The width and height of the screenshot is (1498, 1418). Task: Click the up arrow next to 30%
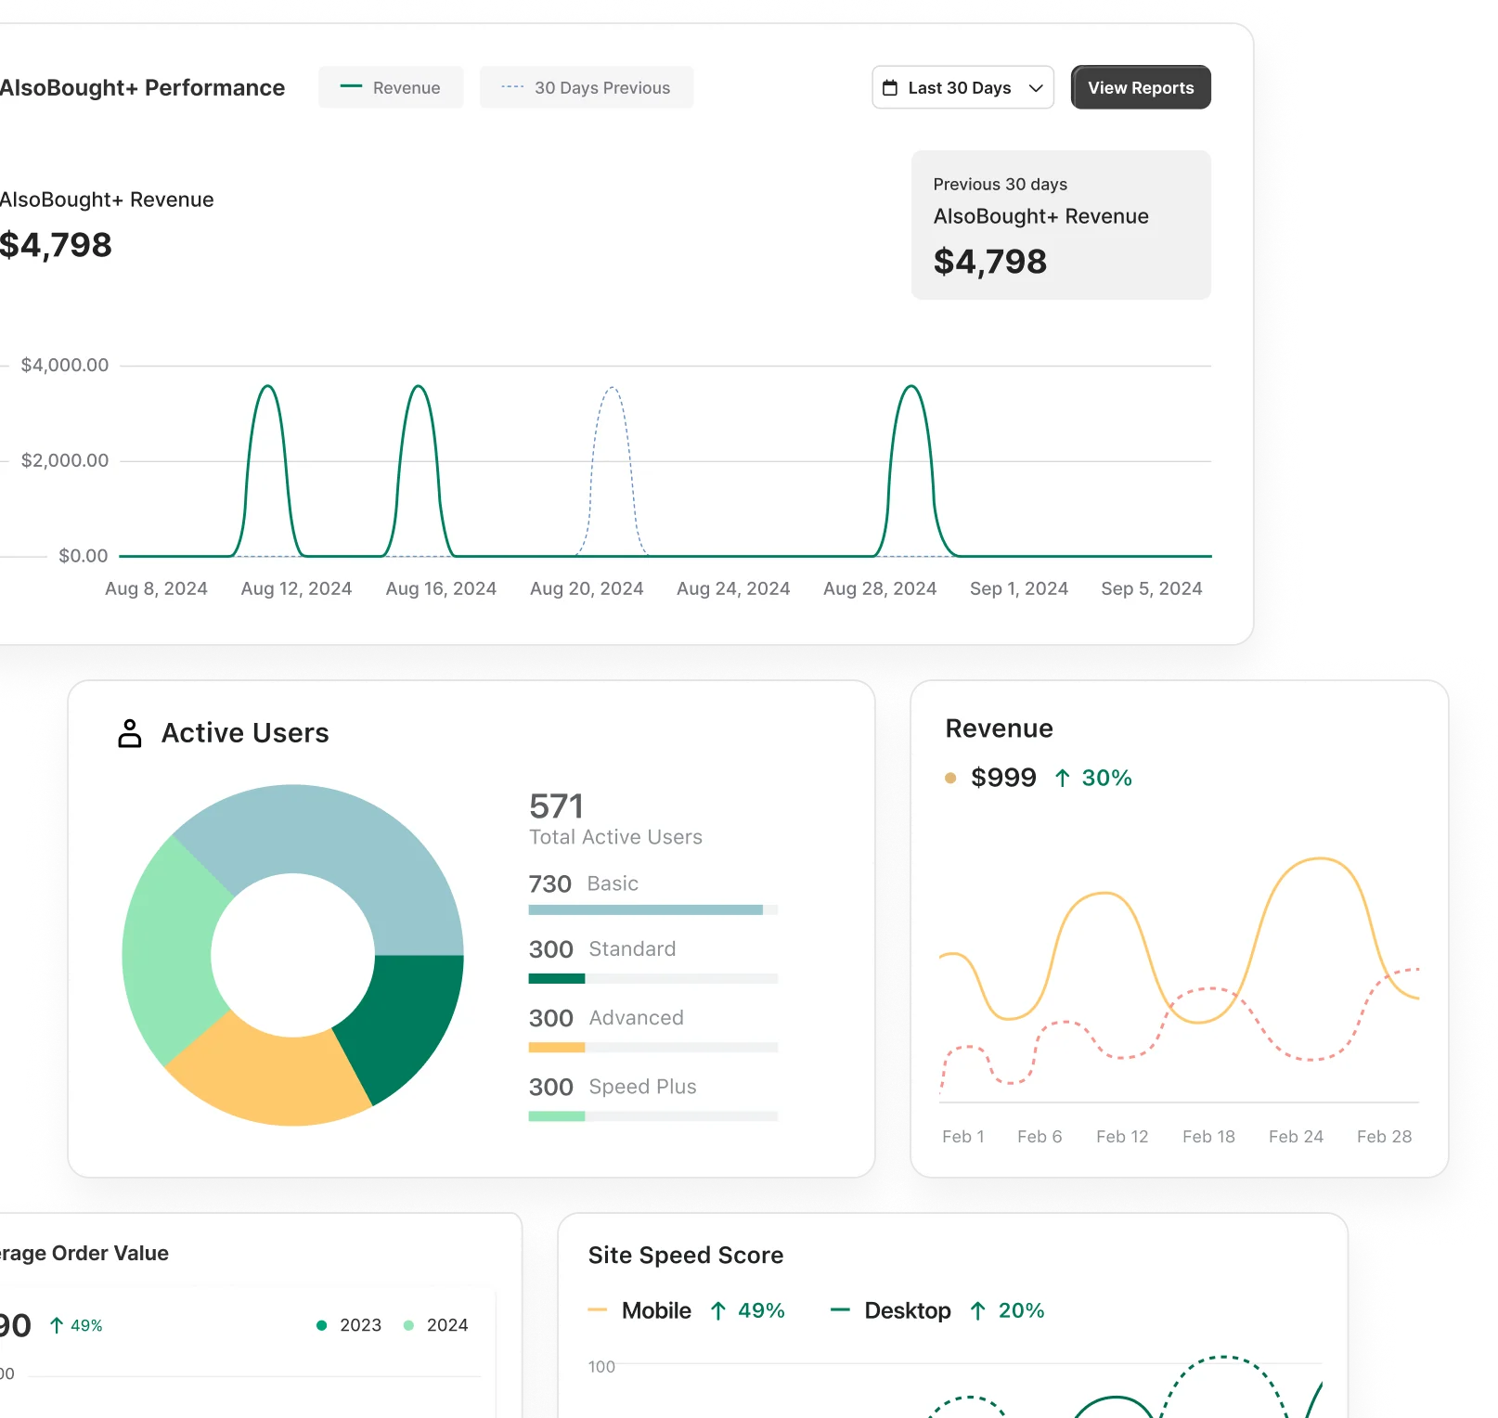point(1063,778)
